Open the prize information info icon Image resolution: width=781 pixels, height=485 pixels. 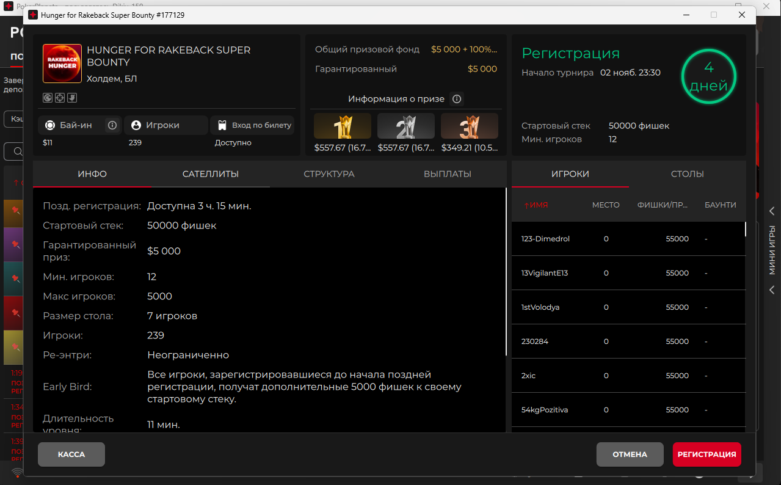[456, 99]
